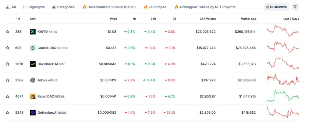The width and height of the screenshot is (312, 121).
Task: View Retail DAO 7-day sparkline chart
Action: (283, 96)
